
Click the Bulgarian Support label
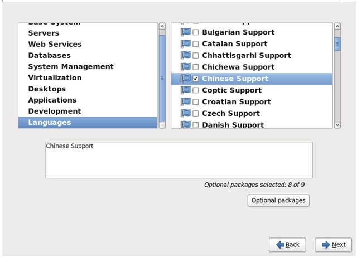click(x=238, y=32)
